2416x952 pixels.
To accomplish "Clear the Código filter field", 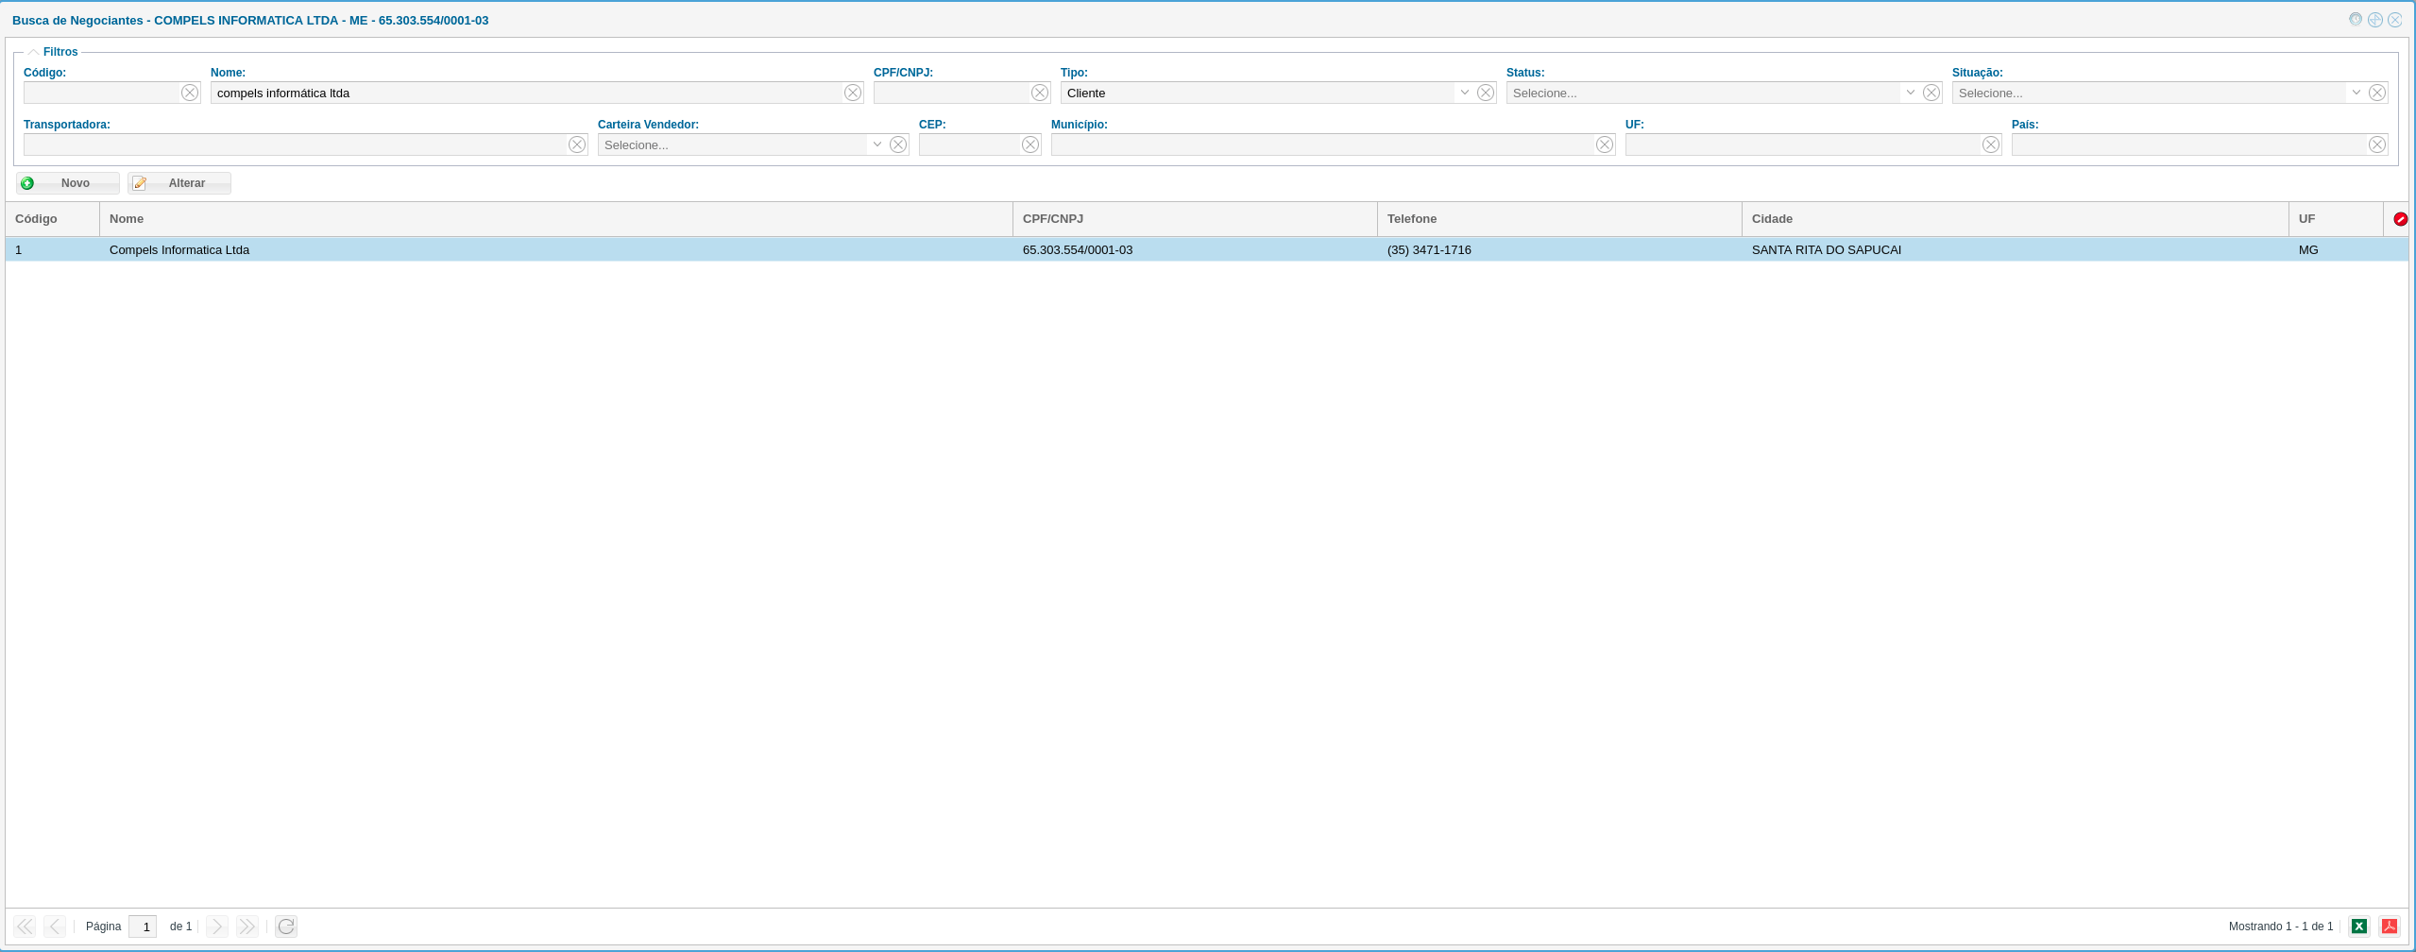I will point(190,93).
